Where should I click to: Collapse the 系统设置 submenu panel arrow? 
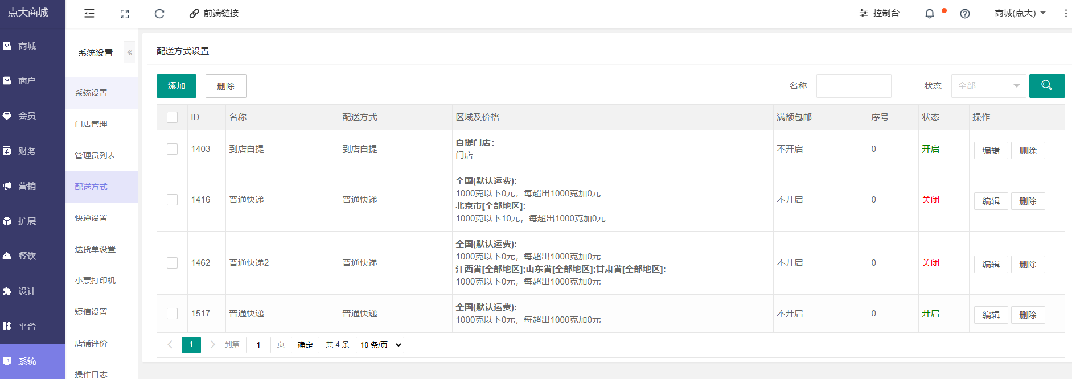pos(130,52)
